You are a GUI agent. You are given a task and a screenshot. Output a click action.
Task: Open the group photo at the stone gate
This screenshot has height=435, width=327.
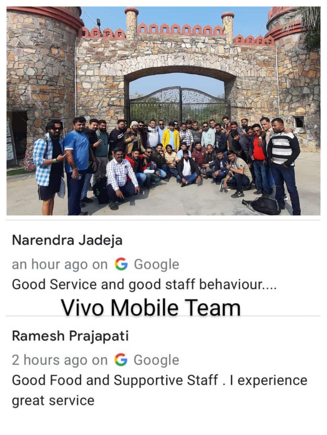pyautogui.click(x=163, y=111)
